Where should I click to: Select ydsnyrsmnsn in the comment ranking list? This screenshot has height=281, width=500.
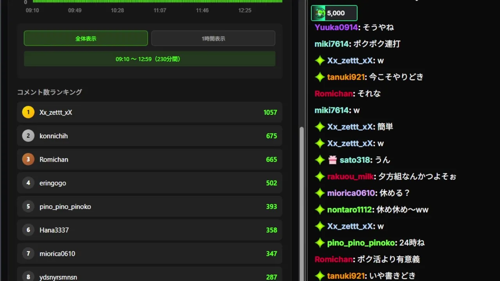150,275
